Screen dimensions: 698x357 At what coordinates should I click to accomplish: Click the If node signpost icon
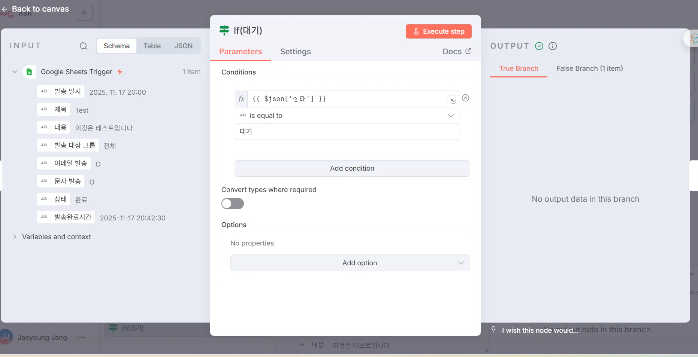(x=224, y=30)
